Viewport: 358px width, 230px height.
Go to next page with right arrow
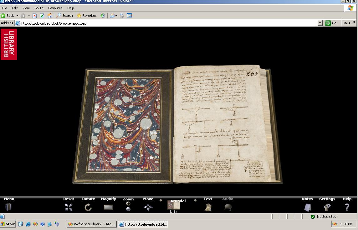pyautogui.click(x=195, y=200)
